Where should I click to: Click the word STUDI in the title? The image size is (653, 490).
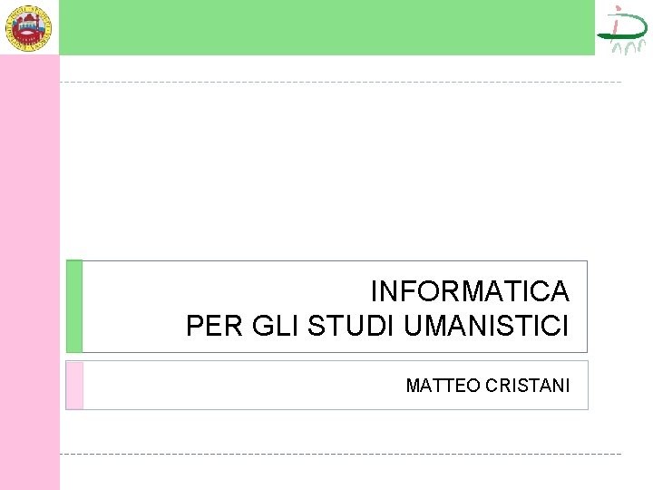354,326
